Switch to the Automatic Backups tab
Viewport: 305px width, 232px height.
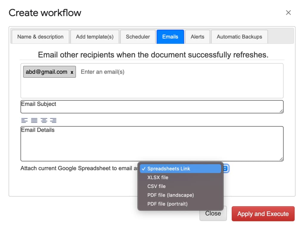point(239,37)
